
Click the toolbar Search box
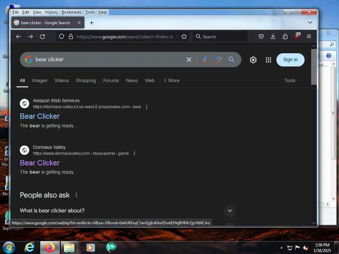pos(220,36)
